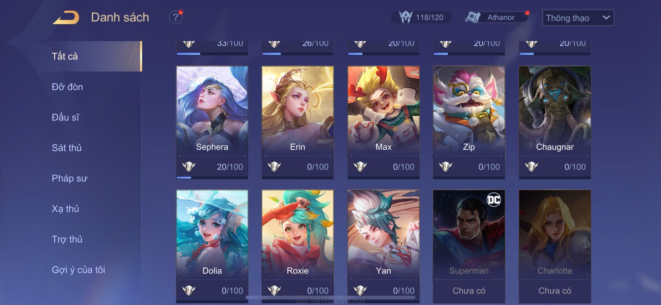Expand the Thông thạo sort dropdown
The height and width of the screenshot is (305, 661).
tap(578, 18)
